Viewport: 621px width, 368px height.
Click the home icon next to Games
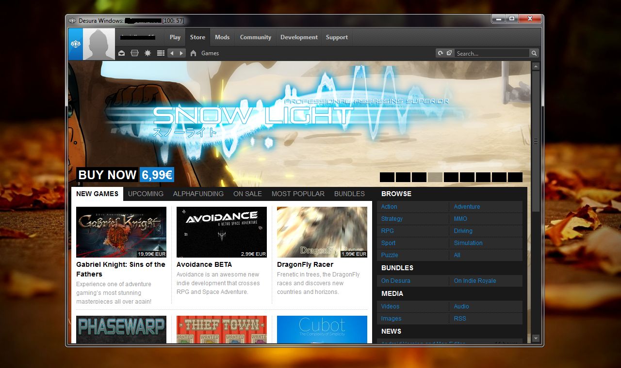tap(193, 53)
